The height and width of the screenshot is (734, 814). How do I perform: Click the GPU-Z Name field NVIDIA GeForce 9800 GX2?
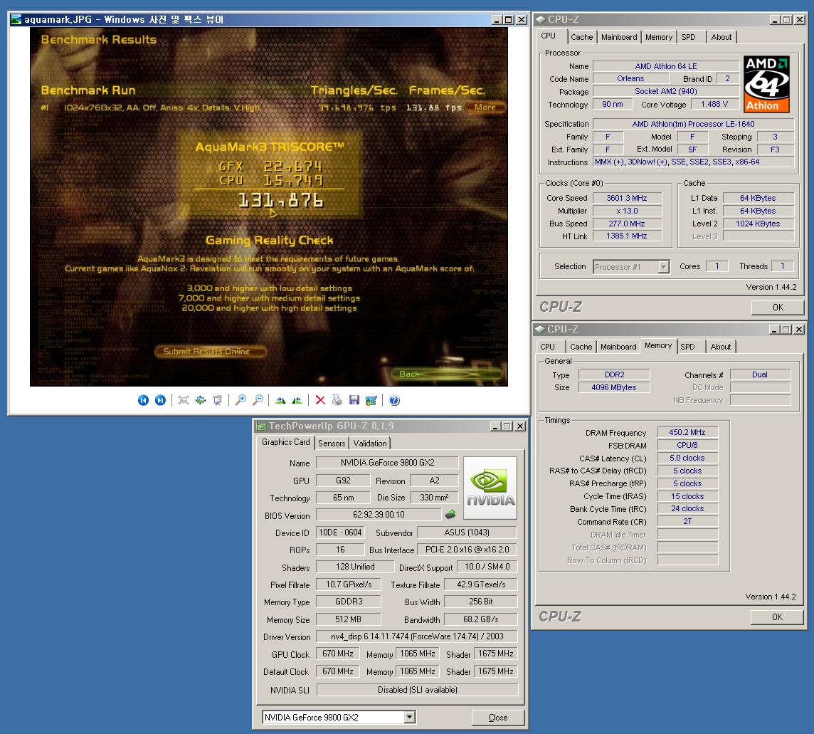(387, 462)
